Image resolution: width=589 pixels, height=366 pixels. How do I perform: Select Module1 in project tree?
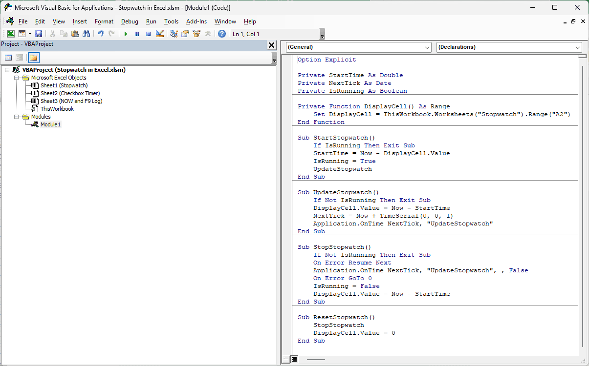tap(51, 124)
